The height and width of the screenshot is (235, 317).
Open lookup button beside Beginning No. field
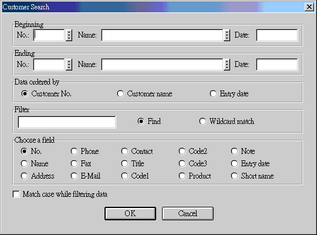click(x=69, y=35)
